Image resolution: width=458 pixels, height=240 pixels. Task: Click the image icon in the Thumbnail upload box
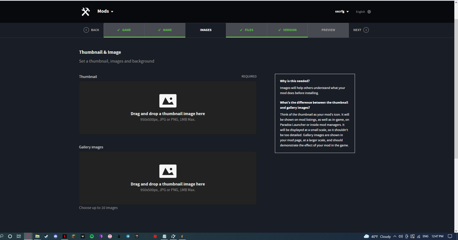click(x=168, y=101)
